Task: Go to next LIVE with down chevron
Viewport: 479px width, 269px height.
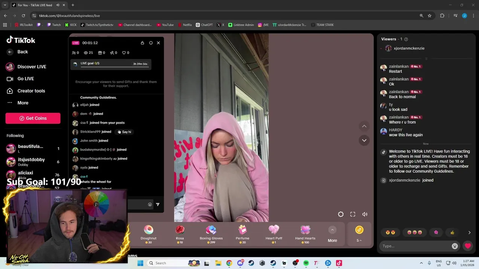Action: tap(364, 140)
